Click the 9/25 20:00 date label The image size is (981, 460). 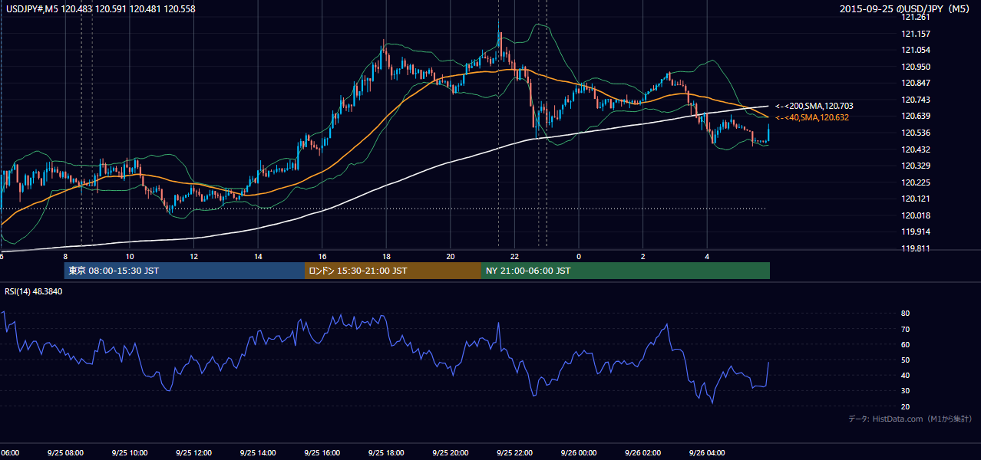pos(451,453)
